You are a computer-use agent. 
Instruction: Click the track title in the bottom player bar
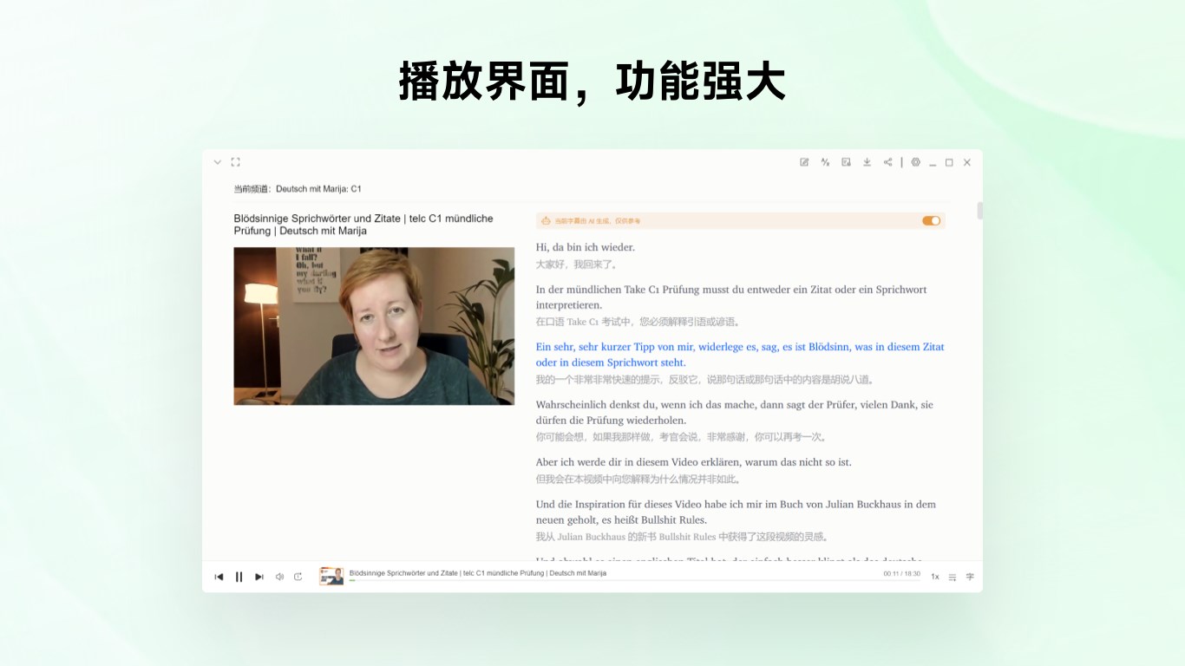[x=478, y=573]
